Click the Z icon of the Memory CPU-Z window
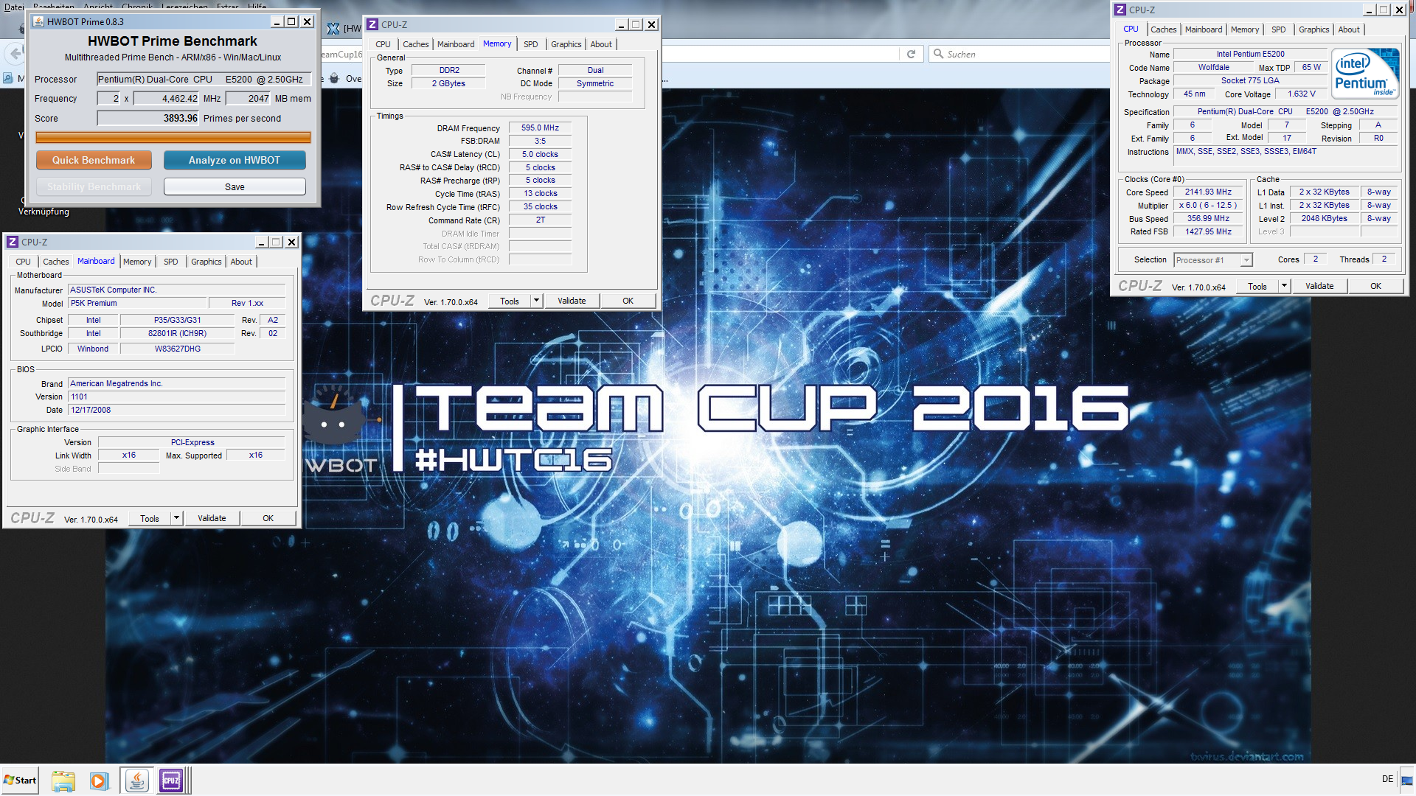The height and width of the screenshot is (796, 1416). (372, 24)
